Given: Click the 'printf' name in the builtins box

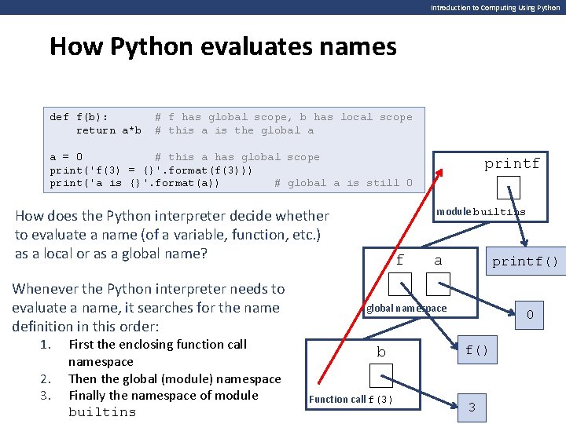Looking at the screenshot, I should click(x=512, y=163).
